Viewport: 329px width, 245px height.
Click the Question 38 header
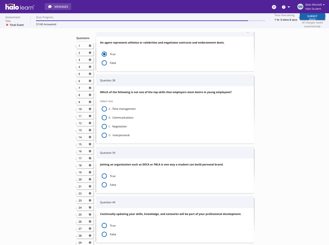point(175,80)
